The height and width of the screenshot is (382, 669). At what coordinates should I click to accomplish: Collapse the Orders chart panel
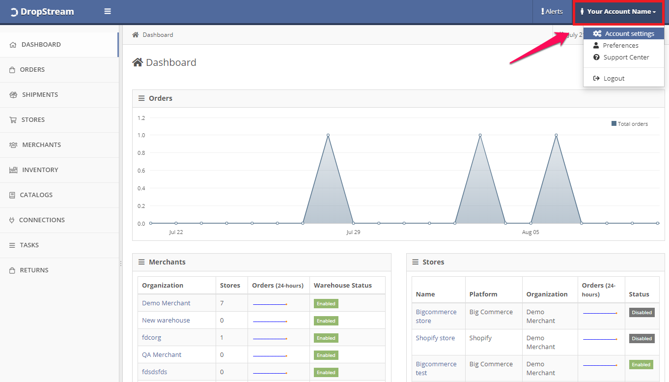coord(141,98)
